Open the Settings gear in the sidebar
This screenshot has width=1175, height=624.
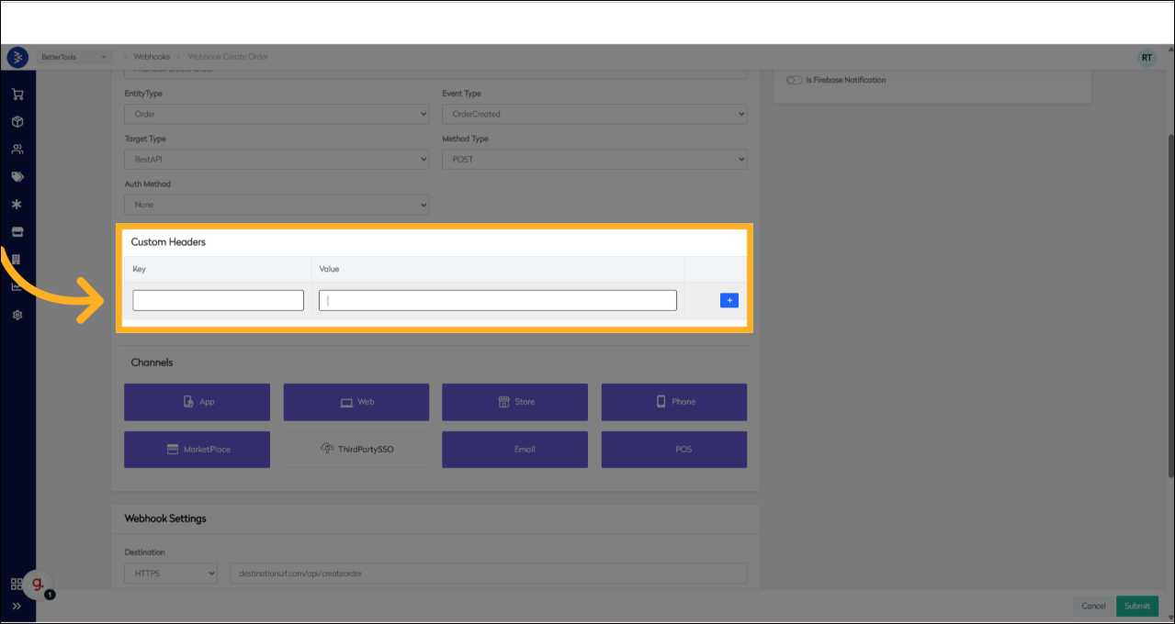tap(17, 314)
